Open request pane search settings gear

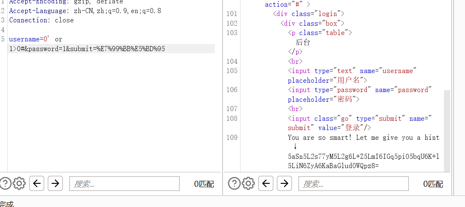[x=19, y=183]
